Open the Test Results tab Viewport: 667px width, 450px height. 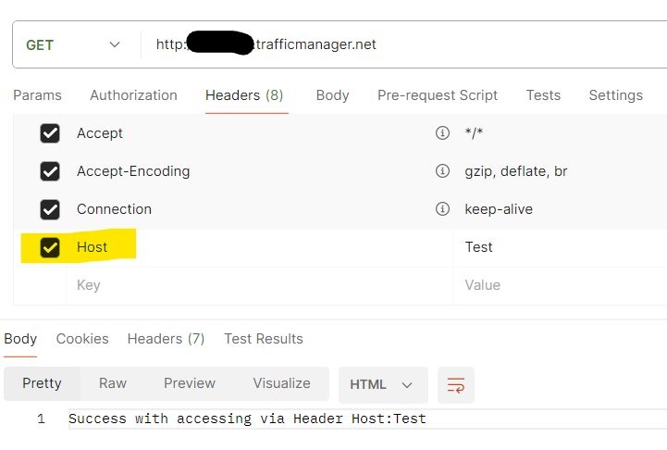click(264, 339)
